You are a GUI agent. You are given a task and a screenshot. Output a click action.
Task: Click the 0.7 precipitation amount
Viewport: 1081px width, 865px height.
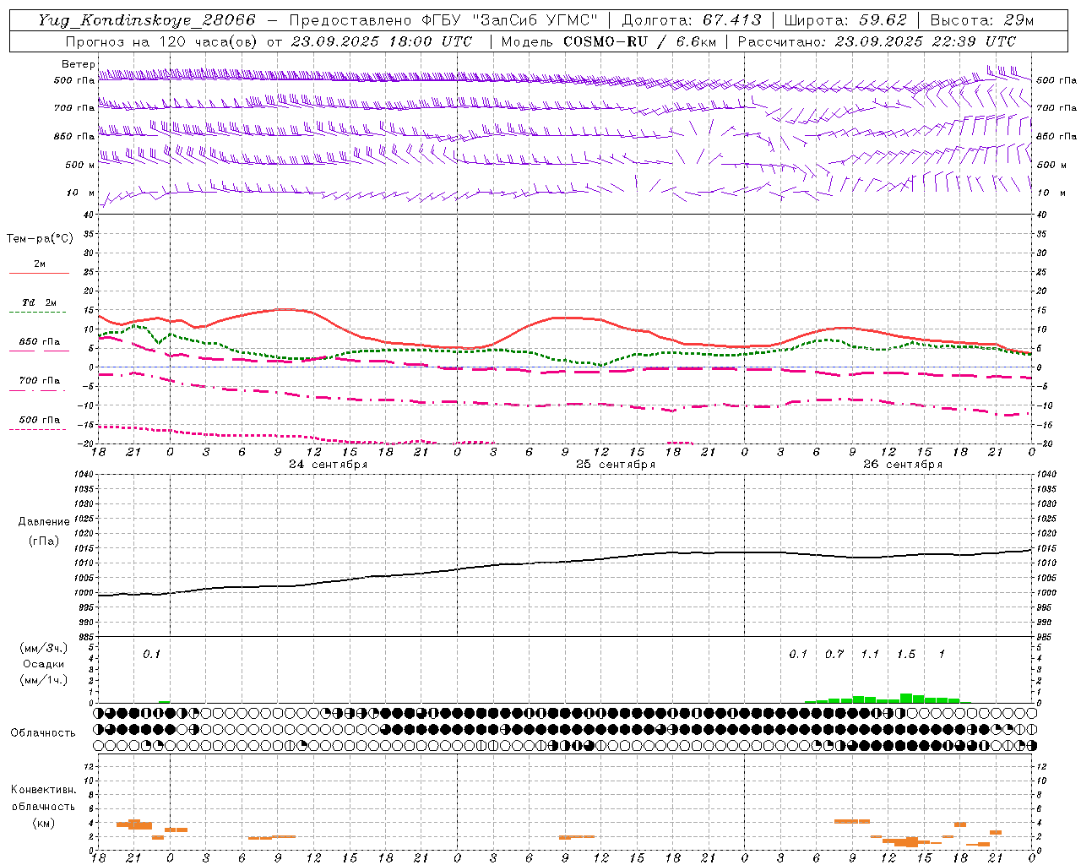click(834, 654)
